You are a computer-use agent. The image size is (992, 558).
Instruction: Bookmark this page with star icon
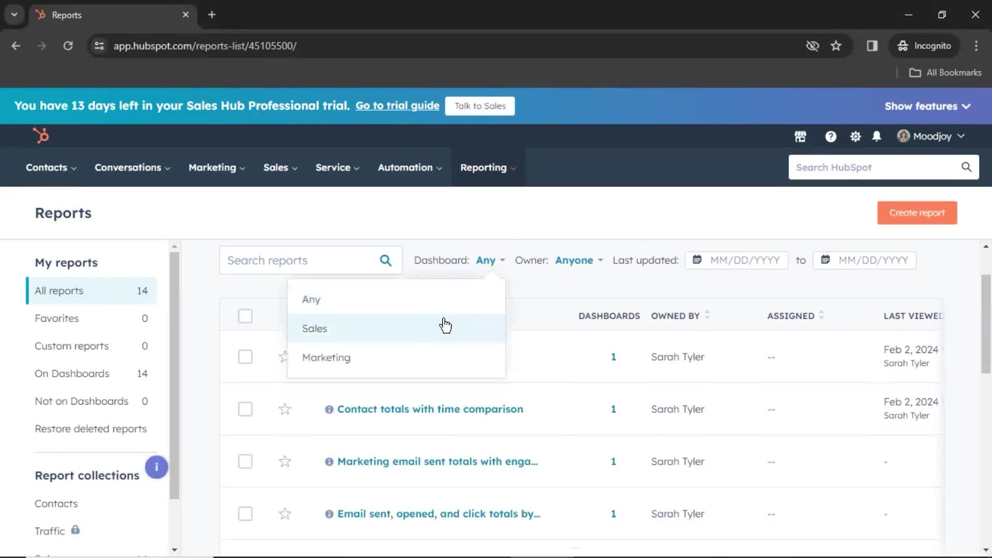click(x=836, y=45)
